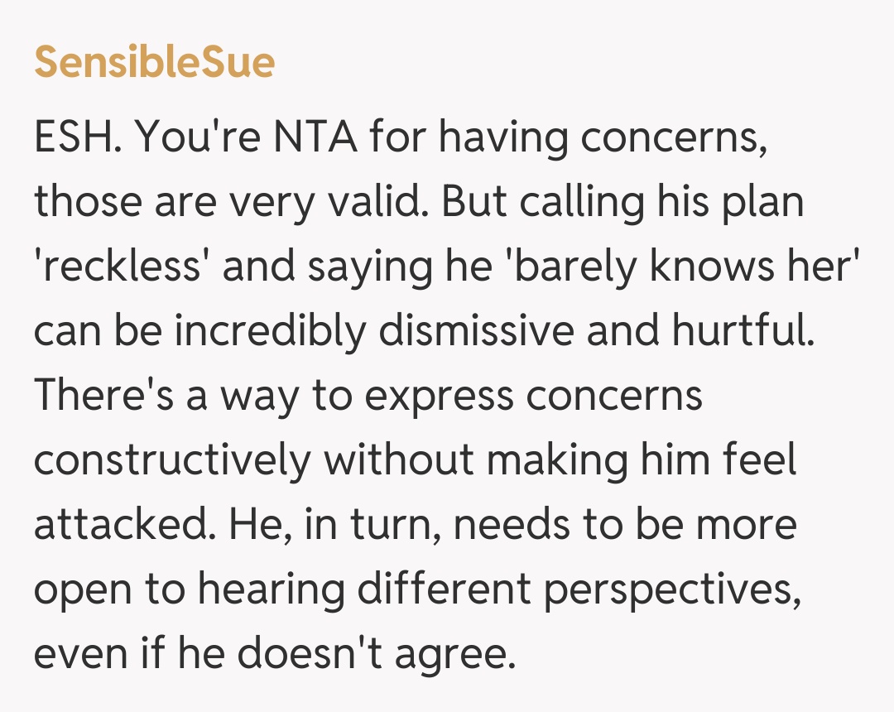Screen dimensions: 894x712
Task: Open SensibleSue's profile from the username
Action: [x=154, y=63]
